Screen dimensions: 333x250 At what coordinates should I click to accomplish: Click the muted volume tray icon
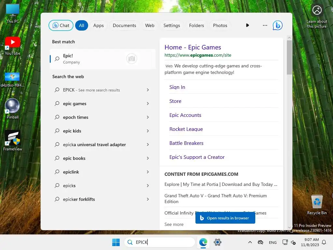click(x=293, y=242)
